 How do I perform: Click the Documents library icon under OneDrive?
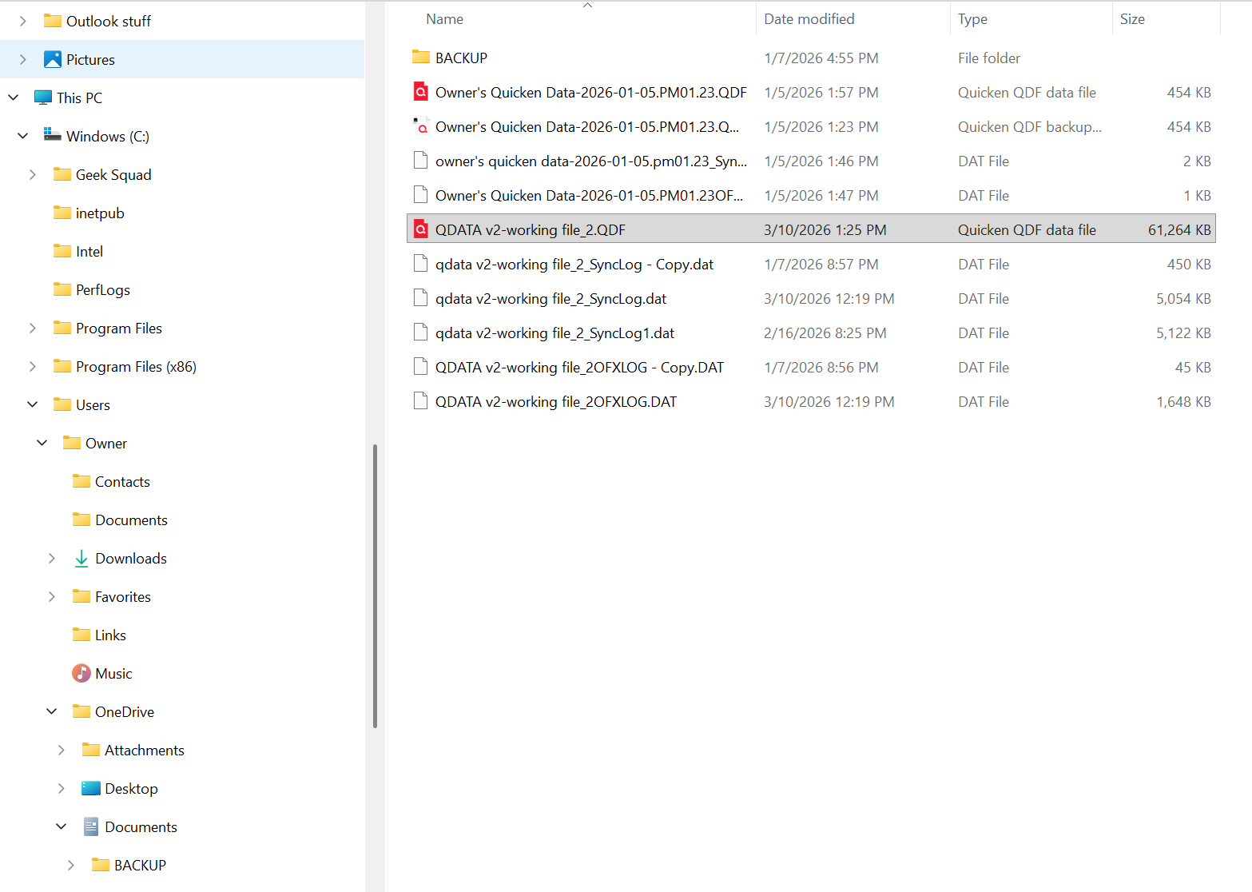[x=91, y=827]
